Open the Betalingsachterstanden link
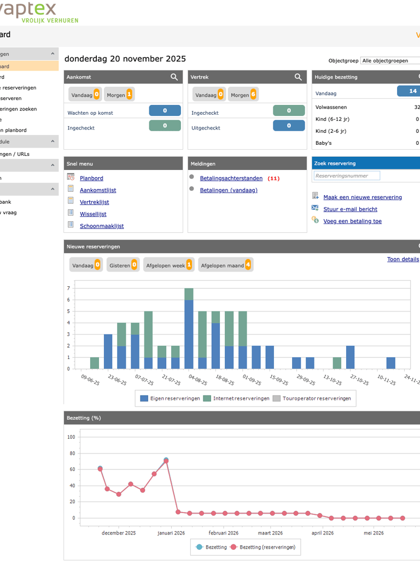The width and height of the screenshot is (420, 571). click(231, 179)
